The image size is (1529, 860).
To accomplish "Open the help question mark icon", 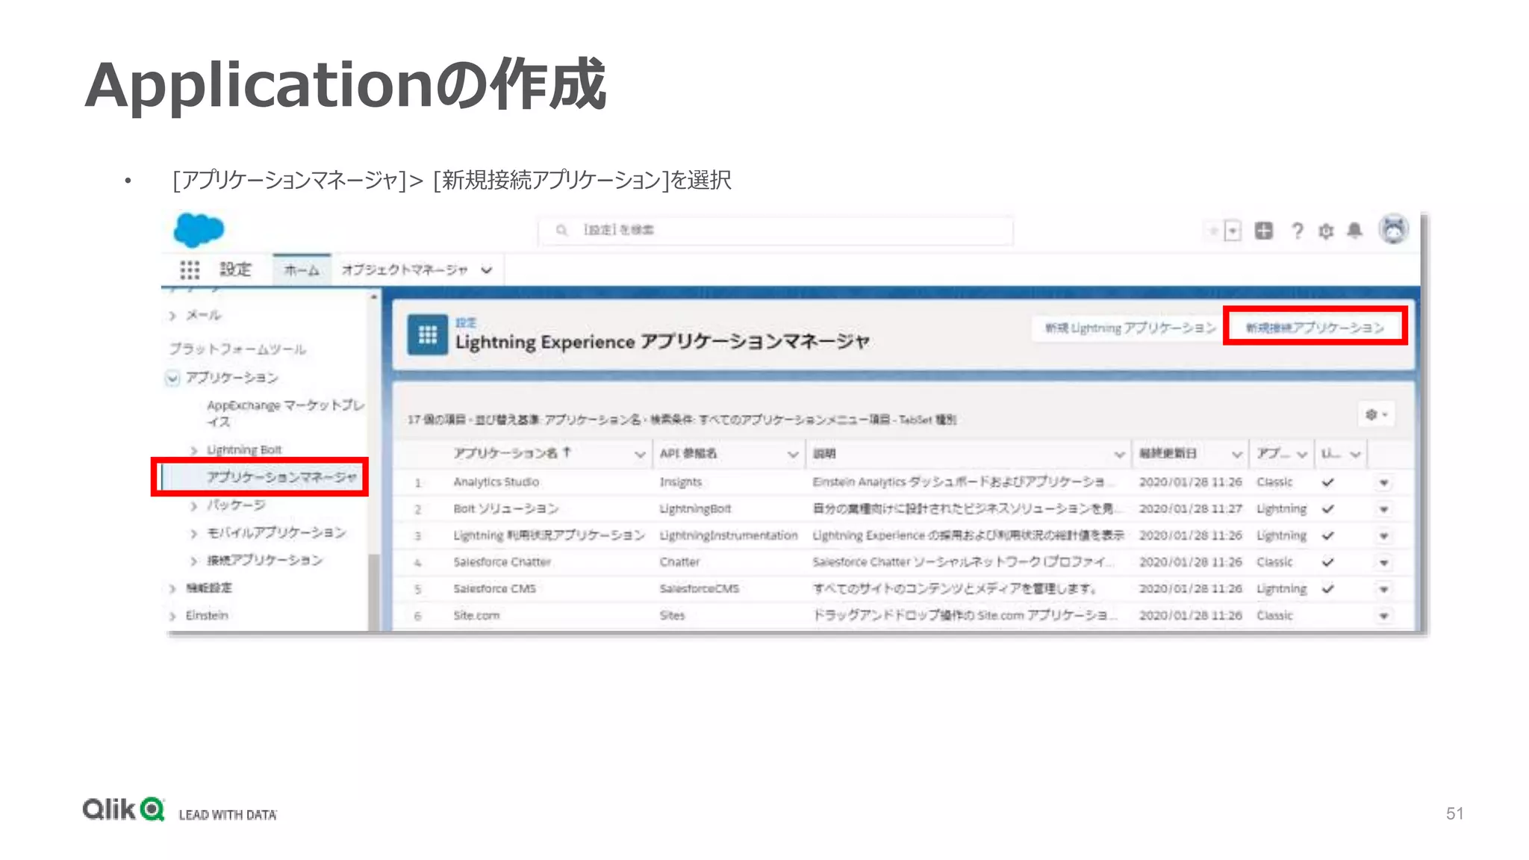I will (x=1297, y=231).
